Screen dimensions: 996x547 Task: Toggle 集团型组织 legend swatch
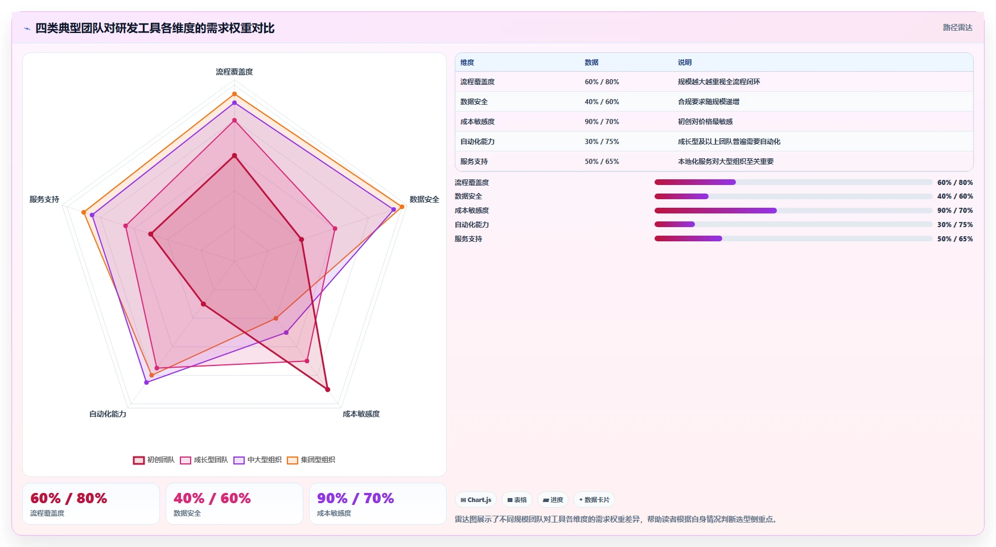coord(293,460)
